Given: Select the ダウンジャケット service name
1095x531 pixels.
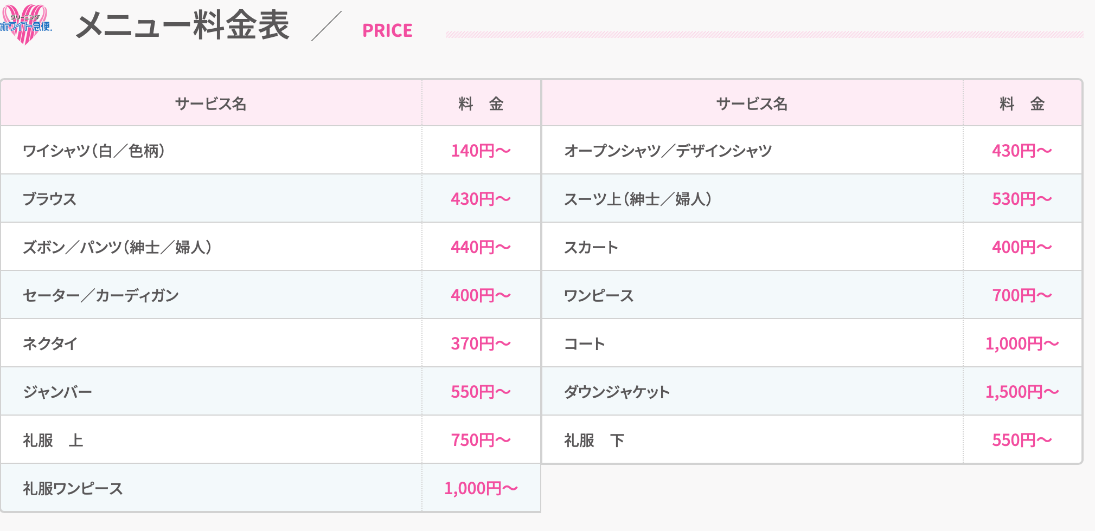Looking at the screenshot, I should (x=617, y=392).
